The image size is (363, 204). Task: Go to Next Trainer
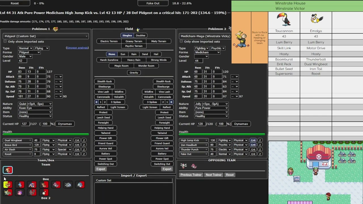[214, 175]
